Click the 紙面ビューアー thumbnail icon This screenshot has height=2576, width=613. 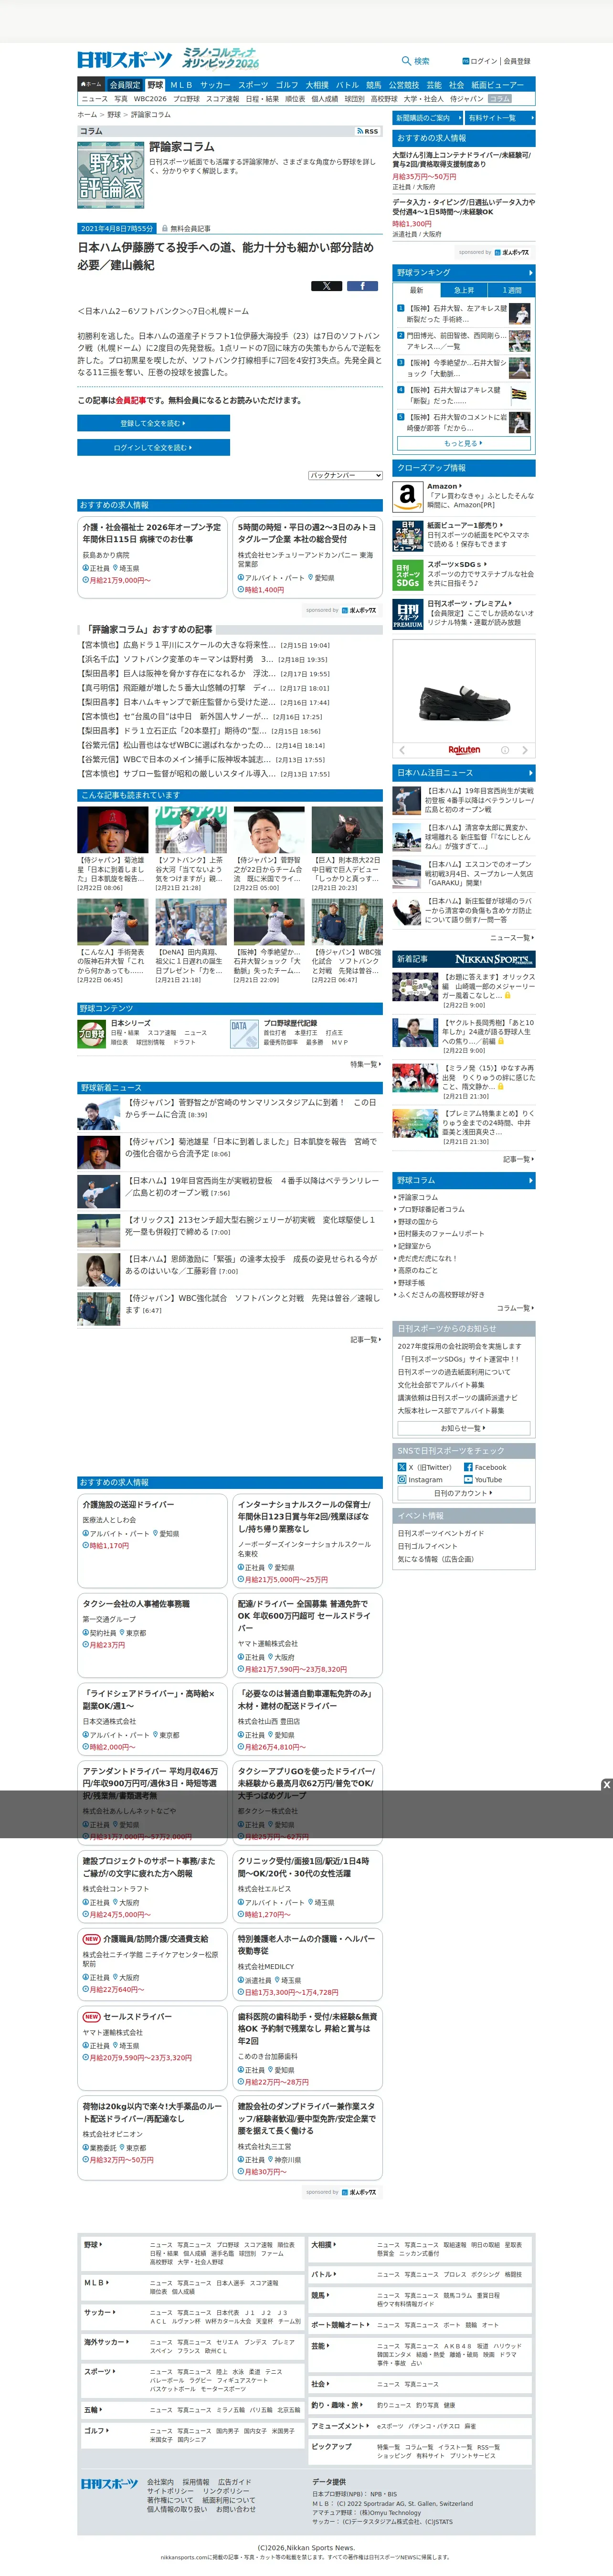407,535
